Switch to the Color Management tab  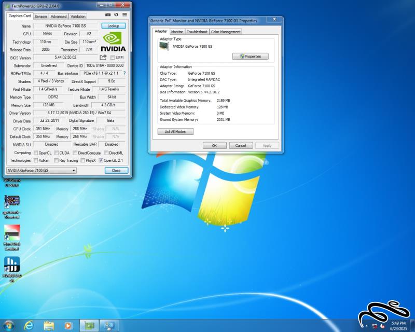coord(226,32)
